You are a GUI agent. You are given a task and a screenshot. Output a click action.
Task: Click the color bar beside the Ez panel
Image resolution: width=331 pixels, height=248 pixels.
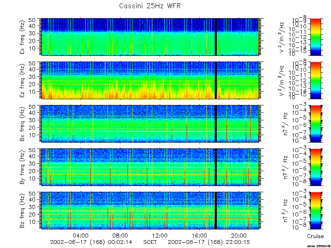pos(315,80)
